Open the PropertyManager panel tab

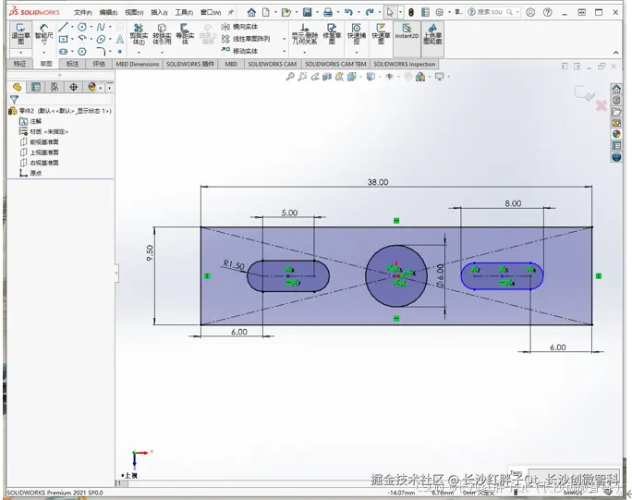(36, 87)
